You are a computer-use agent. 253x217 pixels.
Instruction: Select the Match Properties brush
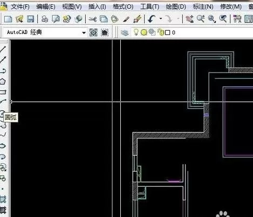coord(126,19)
